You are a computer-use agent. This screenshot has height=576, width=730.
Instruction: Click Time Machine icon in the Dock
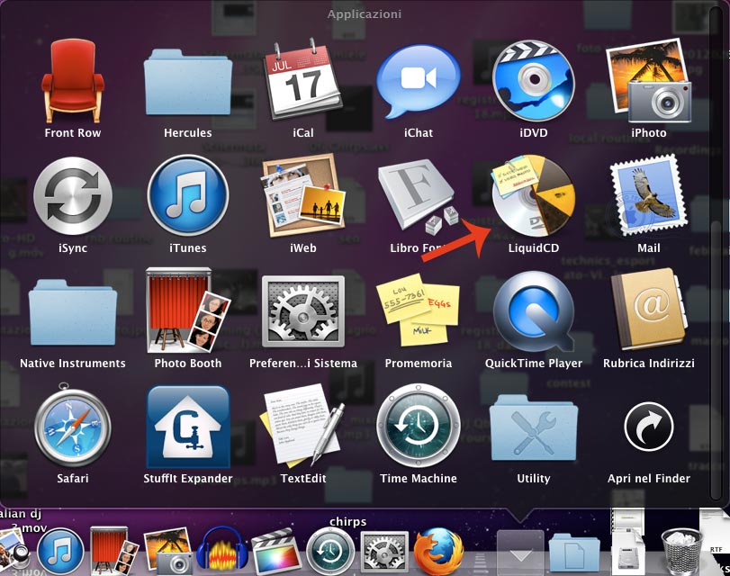point(330,552)
